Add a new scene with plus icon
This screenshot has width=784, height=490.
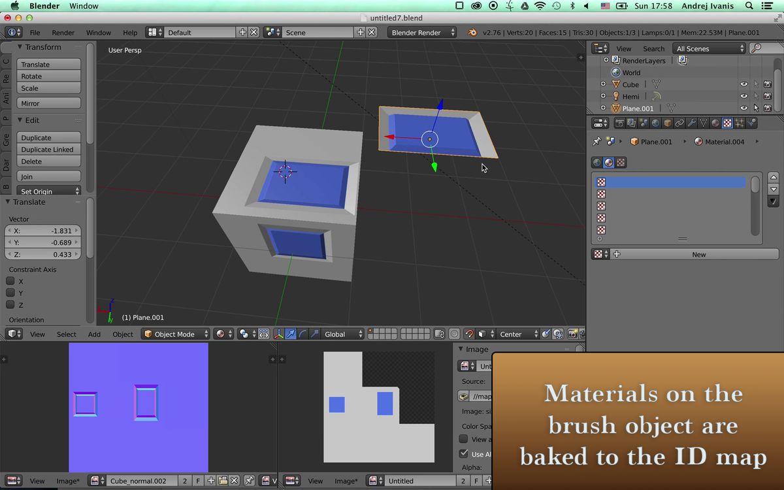click(360, 32)
